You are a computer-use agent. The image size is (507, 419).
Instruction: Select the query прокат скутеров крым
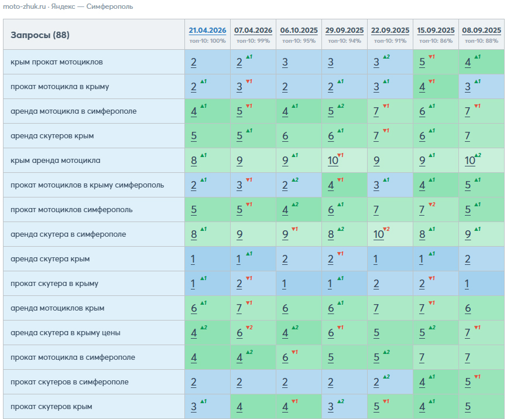(52, 406)
